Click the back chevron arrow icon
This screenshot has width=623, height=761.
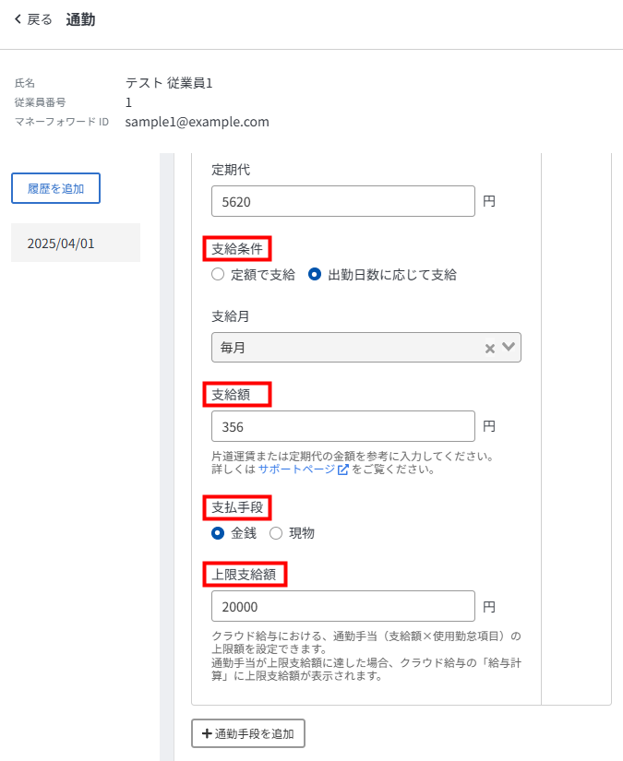pos(18,19)
